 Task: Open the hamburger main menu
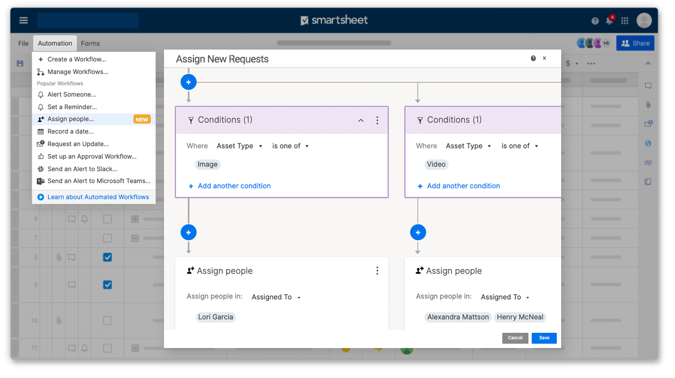[x=23, y=21]
